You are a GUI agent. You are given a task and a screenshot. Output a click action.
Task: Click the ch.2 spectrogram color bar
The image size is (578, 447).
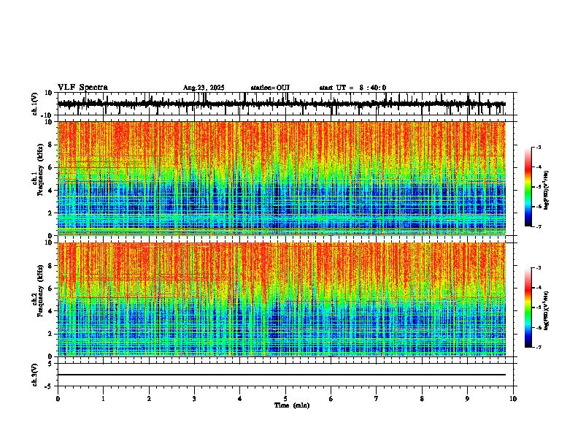528,307
